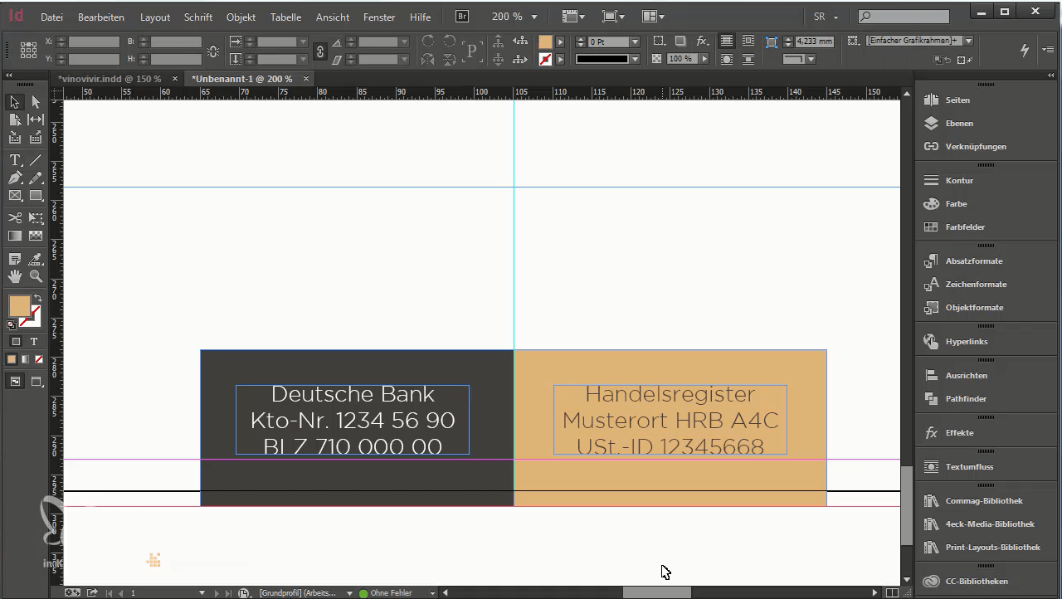Select the Page tool
The width and height of the screenshot is (1062, 599).
pos(15,120)
